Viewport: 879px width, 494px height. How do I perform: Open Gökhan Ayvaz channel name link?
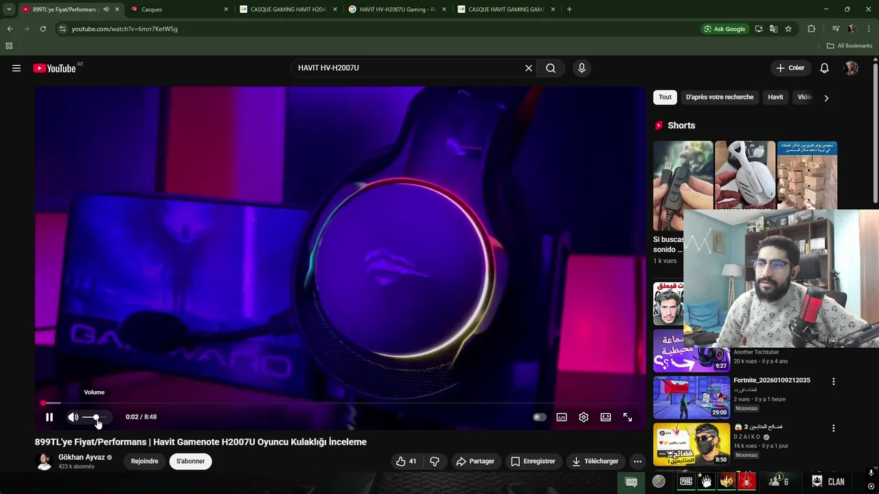[82, 458]
